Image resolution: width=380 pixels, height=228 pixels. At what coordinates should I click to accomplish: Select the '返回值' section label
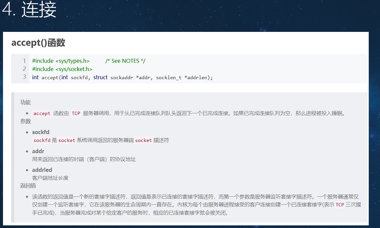[x=28, y=186]
